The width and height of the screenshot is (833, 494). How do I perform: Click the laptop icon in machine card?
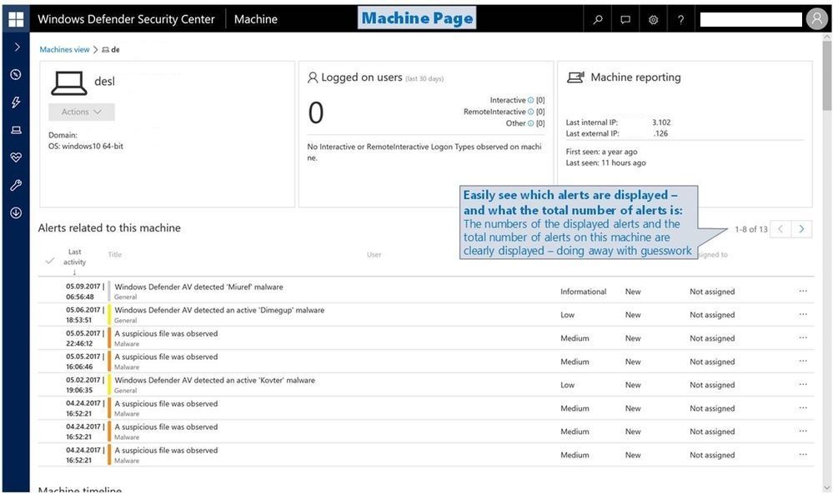click(69, 83)
